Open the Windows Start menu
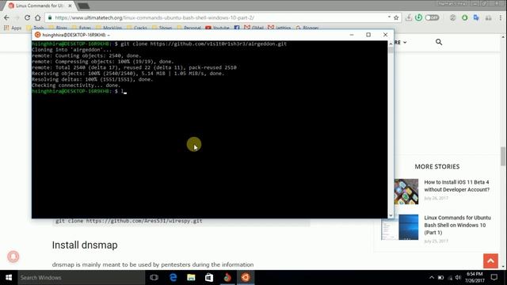Screen dimensions: 507x285 (x=9, y=278)
